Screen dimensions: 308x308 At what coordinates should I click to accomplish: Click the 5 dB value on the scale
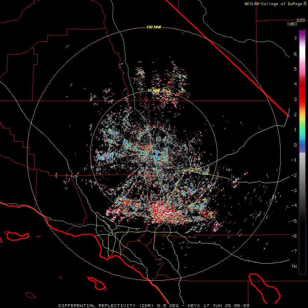click(295, 69)
